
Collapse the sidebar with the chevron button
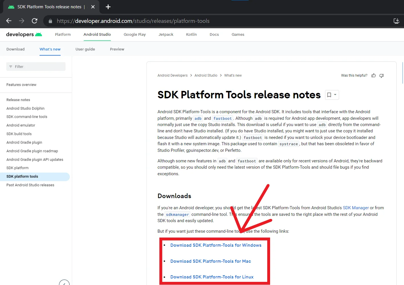pos(64,283)
